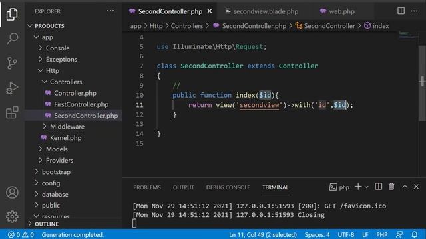This screenshot has width=426, height=239.
Task: Close the SecondController.php tab
Action: pos(210,11)
